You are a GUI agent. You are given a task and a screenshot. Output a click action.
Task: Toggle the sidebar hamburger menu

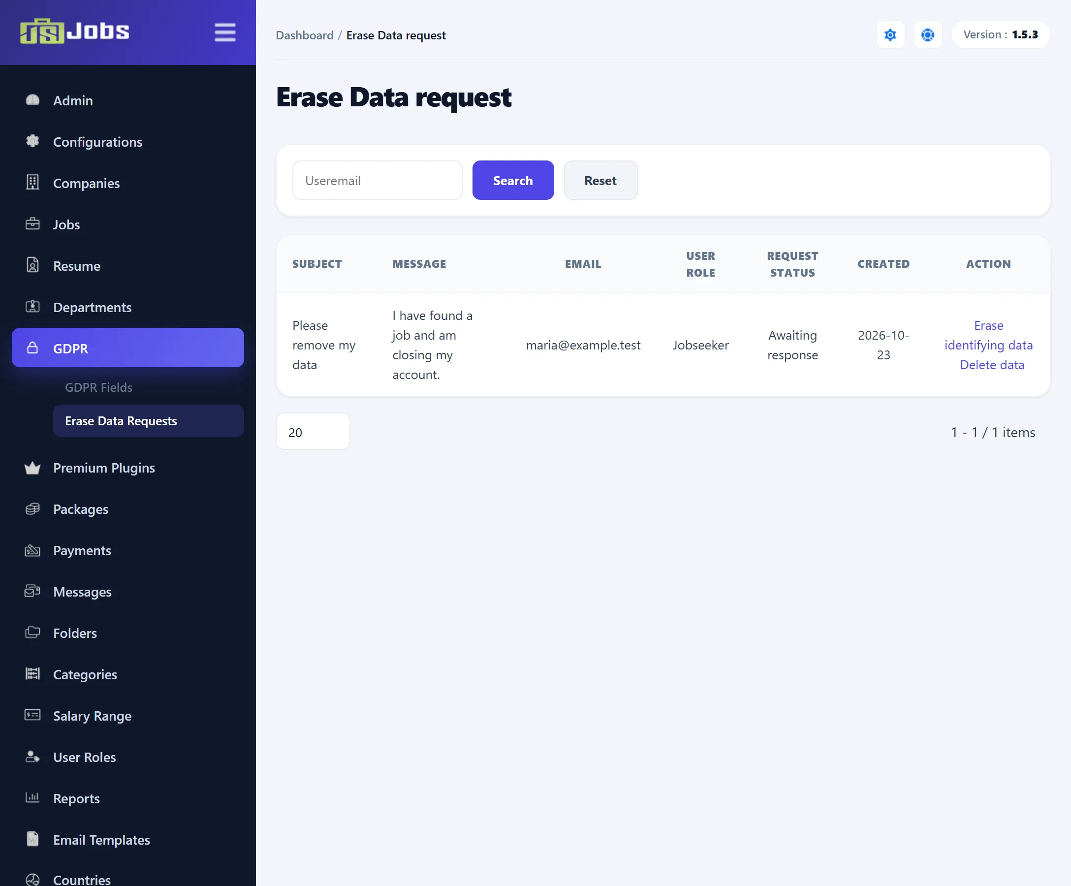[225, 32]
